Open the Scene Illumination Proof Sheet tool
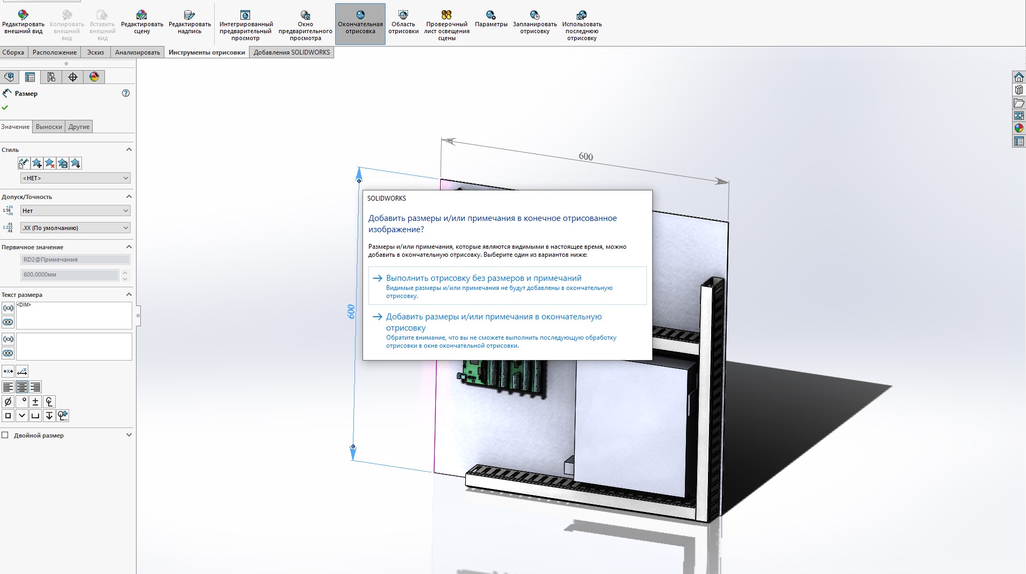 click(x=447, y=25)
